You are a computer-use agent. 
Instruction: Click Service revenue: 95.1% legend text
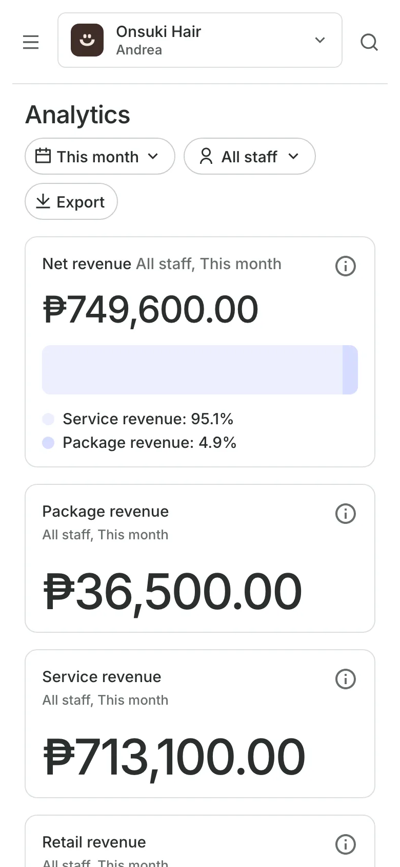click(148, 419)
